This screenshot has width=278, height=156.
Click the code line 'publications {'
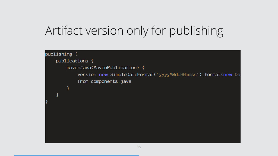pos(75,61)
